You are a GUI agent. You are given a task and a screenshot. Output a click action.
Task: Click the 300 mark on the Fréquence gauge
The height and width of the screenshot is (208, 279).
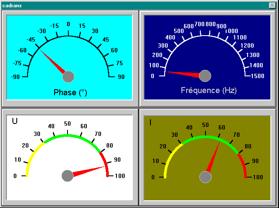(163, 45)
